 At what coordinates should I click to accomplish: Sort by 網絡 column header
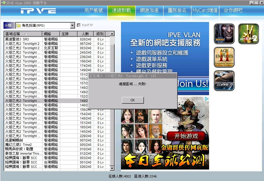pos(51,34)
